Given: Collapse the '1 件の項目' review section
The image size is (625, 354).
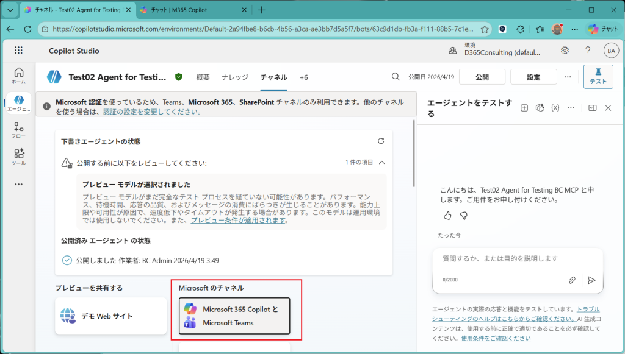Looking at the screenshot, I should (382, 163).
